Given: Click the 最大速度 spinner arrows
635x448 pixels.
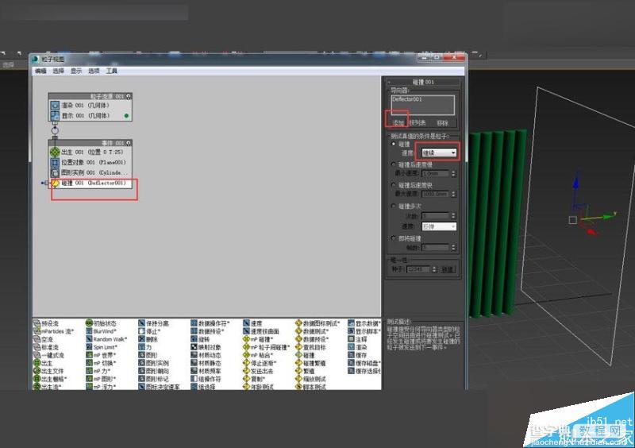Looking at the screenshot, I should (x=453, y=194).
